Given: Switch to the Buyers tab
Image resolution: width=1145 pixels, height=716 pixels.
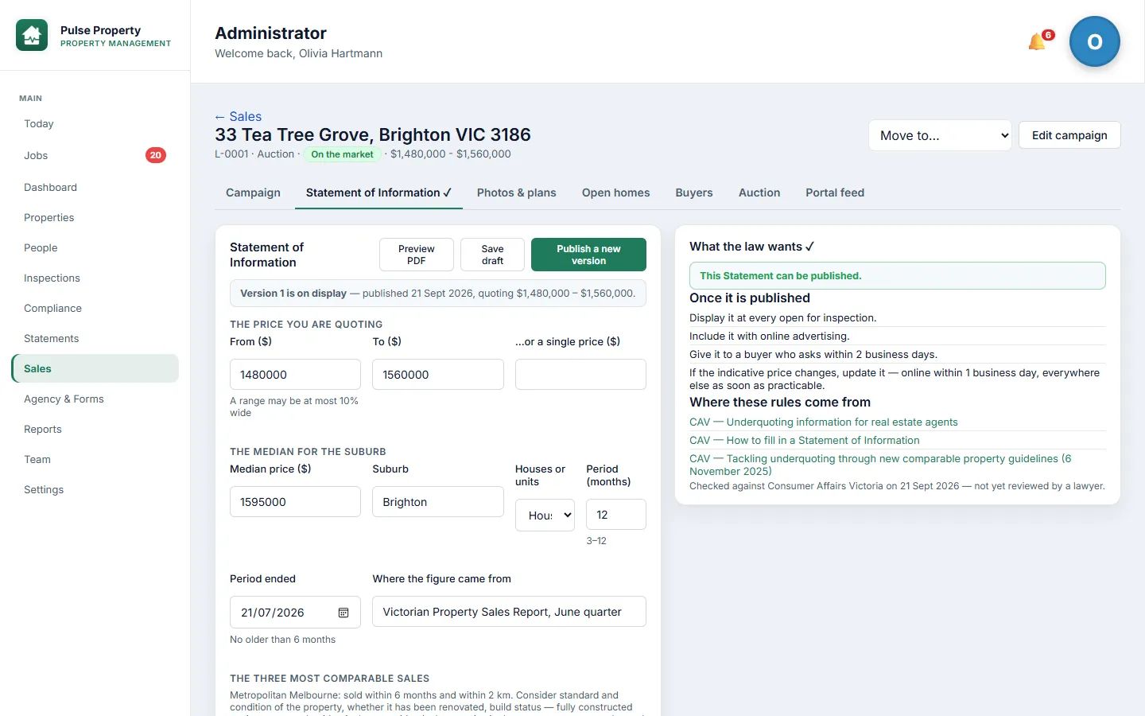Looking at the screenshot, I should pos(694,193).
